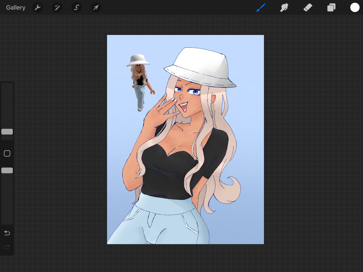Click the brush opacity slider handle
Viewport: 363px width, 272px height.
click(x=7, y=170)
